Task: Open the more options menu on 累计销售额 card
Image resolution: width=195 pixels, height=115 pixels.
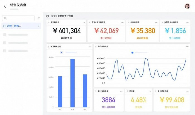Action: coord(84,22)
